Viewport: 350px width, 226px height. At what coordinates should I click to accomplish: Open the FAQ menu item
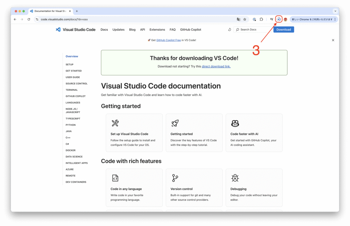pyautogui.click(x=173, y=30)
